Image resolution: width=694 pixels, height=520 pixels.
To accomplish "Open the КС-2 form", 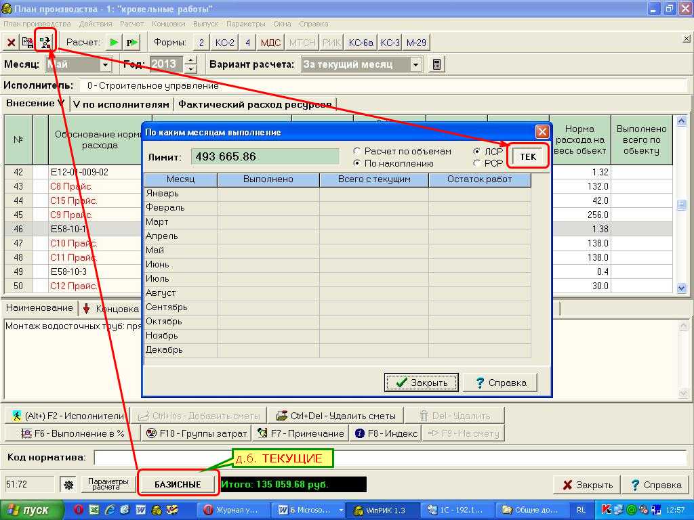I will click(x=224, y=43).
